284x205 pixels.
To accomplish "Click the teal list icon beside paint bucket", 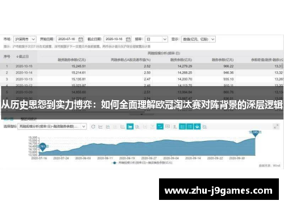I will tap(190, 126).
